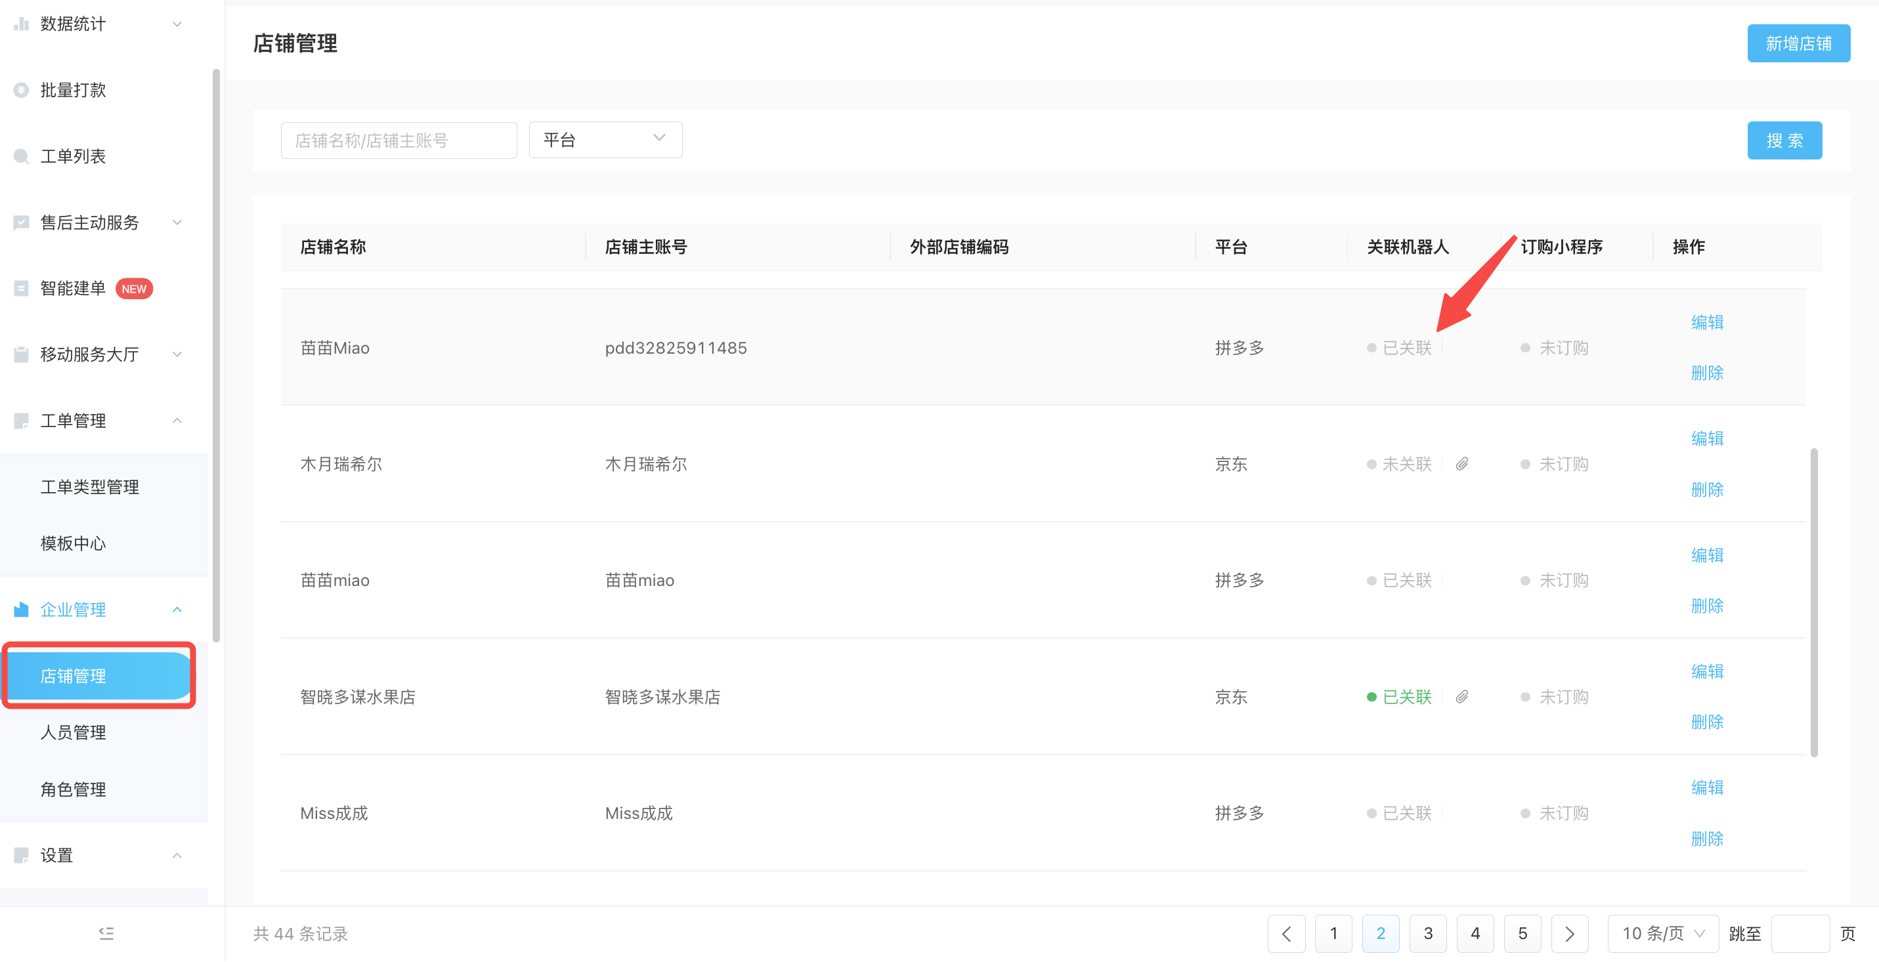Click account pdd32825911485 cell
The height and width of the screenshot is (962, 1879).
pyautogui.click(x=676, y=348)
